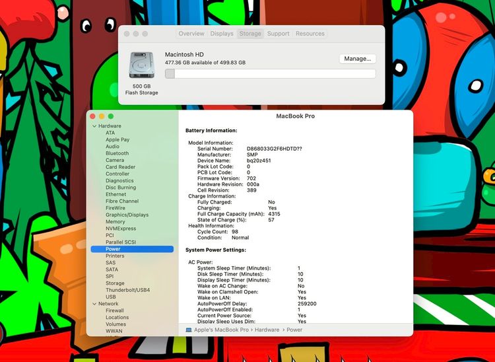Click the 477.36 GB available text
This screenshot has height=362, width=495.
click(205, 63)
